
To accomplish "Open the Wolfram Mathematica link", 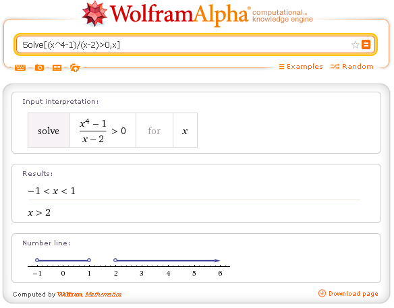I will pyautogui.click(x=89, y=295).
